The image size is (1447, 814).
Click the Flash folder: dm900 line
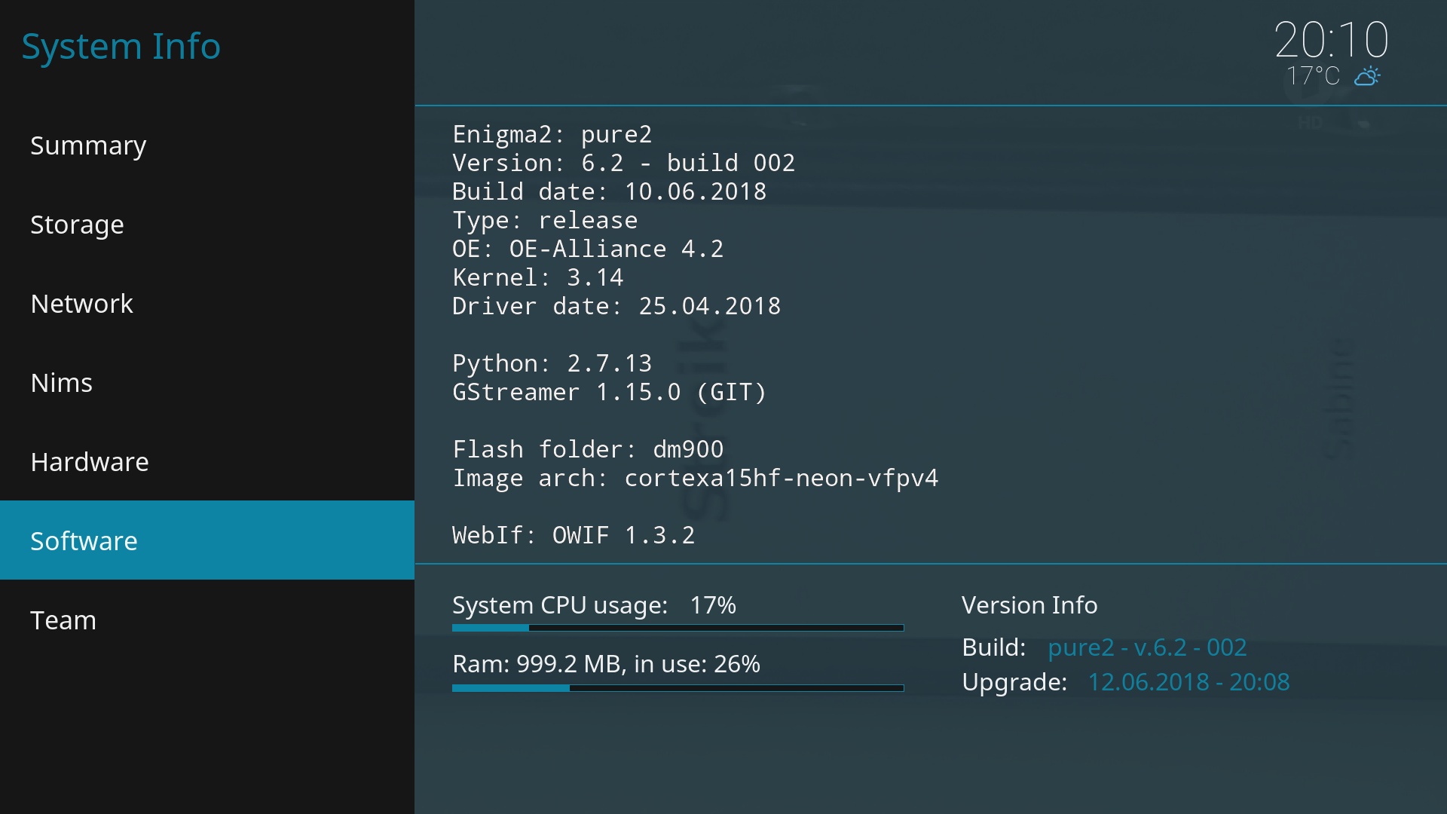[x=588, y=449]
